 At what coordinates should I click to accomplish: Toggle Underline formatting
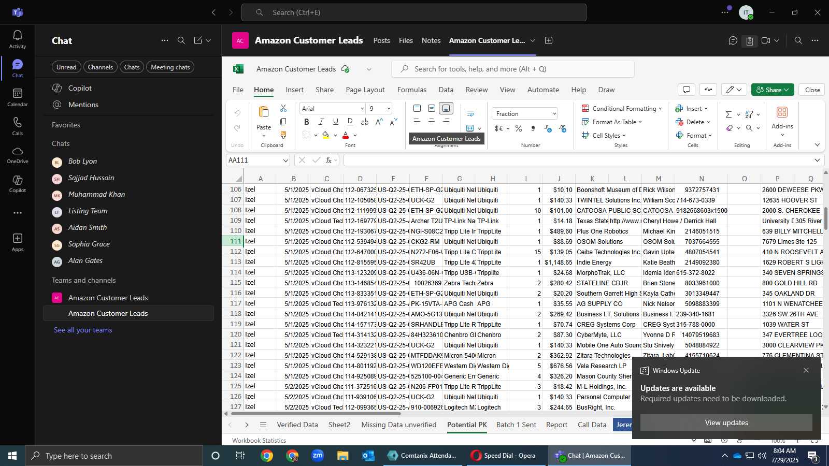[335, 122]
